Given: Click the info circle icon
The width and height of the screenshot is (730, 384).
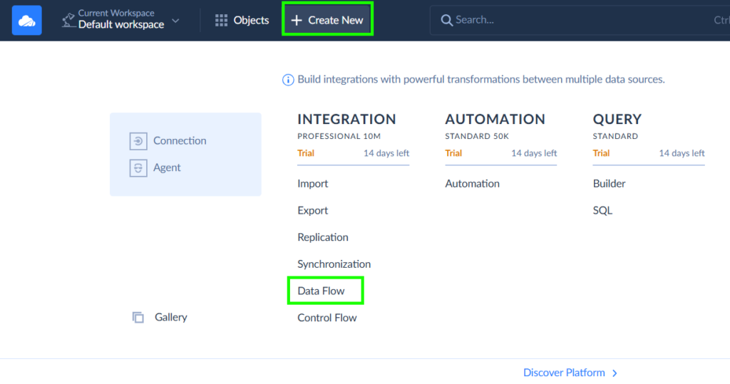Looking at the screenshot, I should tap(288, 80).
